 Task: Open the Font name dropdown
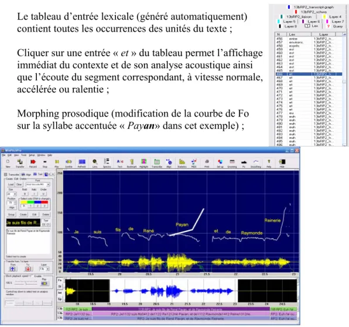(x=37, y=185)
